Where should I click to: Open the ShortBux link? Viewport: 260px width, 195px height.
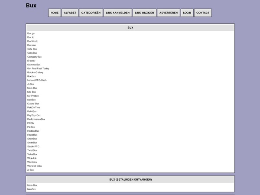coord(32,139)
